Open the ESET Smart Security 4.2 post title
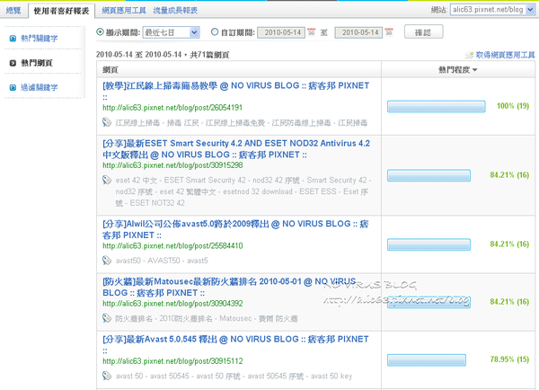Viewport: 539px width, 390px height. point(236,149)
